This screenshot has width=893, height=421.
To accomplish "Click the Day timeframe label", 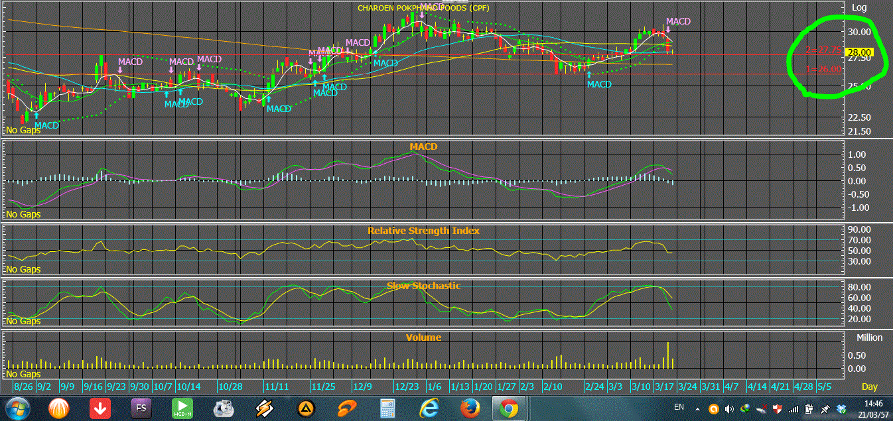I will 869,386.
